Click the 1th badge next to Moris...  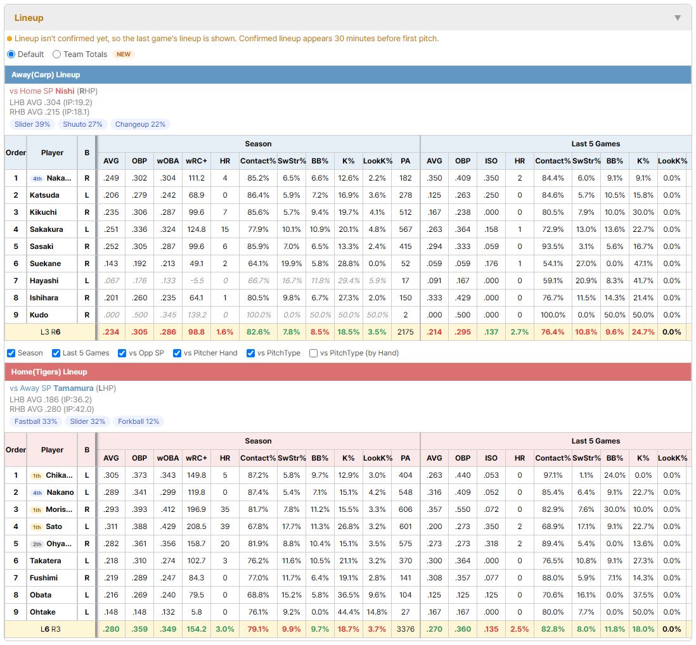[x=37, y=509]
